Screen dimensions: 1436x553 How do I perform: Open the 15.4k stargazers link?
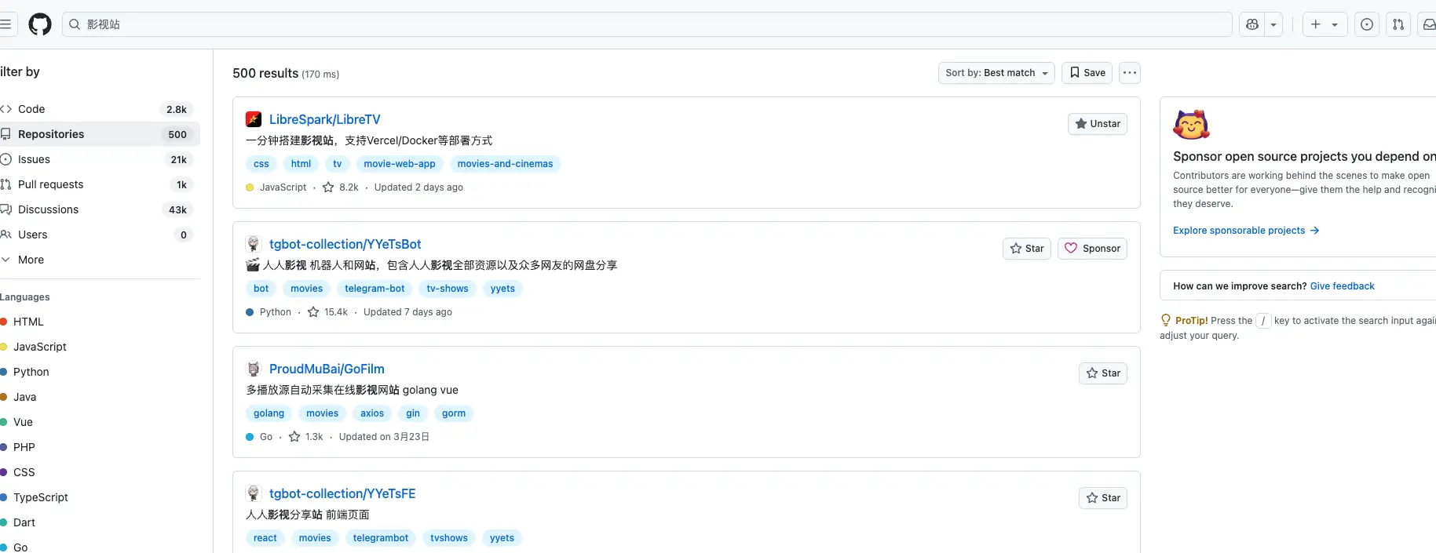point(327,312)
